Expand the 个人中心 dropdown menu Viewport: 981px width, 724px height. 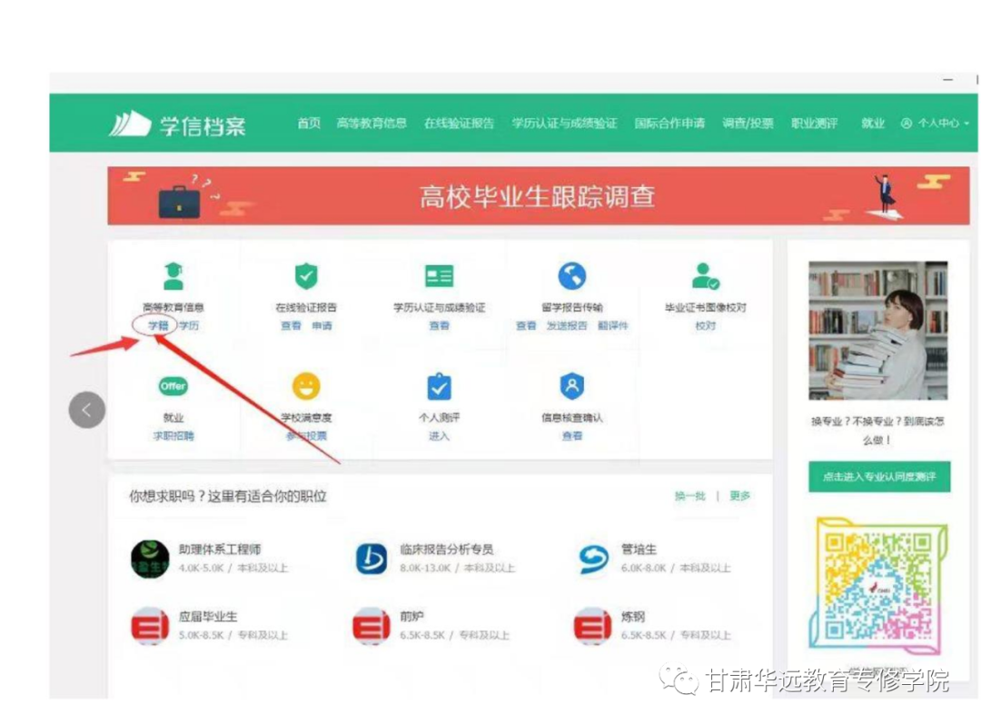[936, 124]
